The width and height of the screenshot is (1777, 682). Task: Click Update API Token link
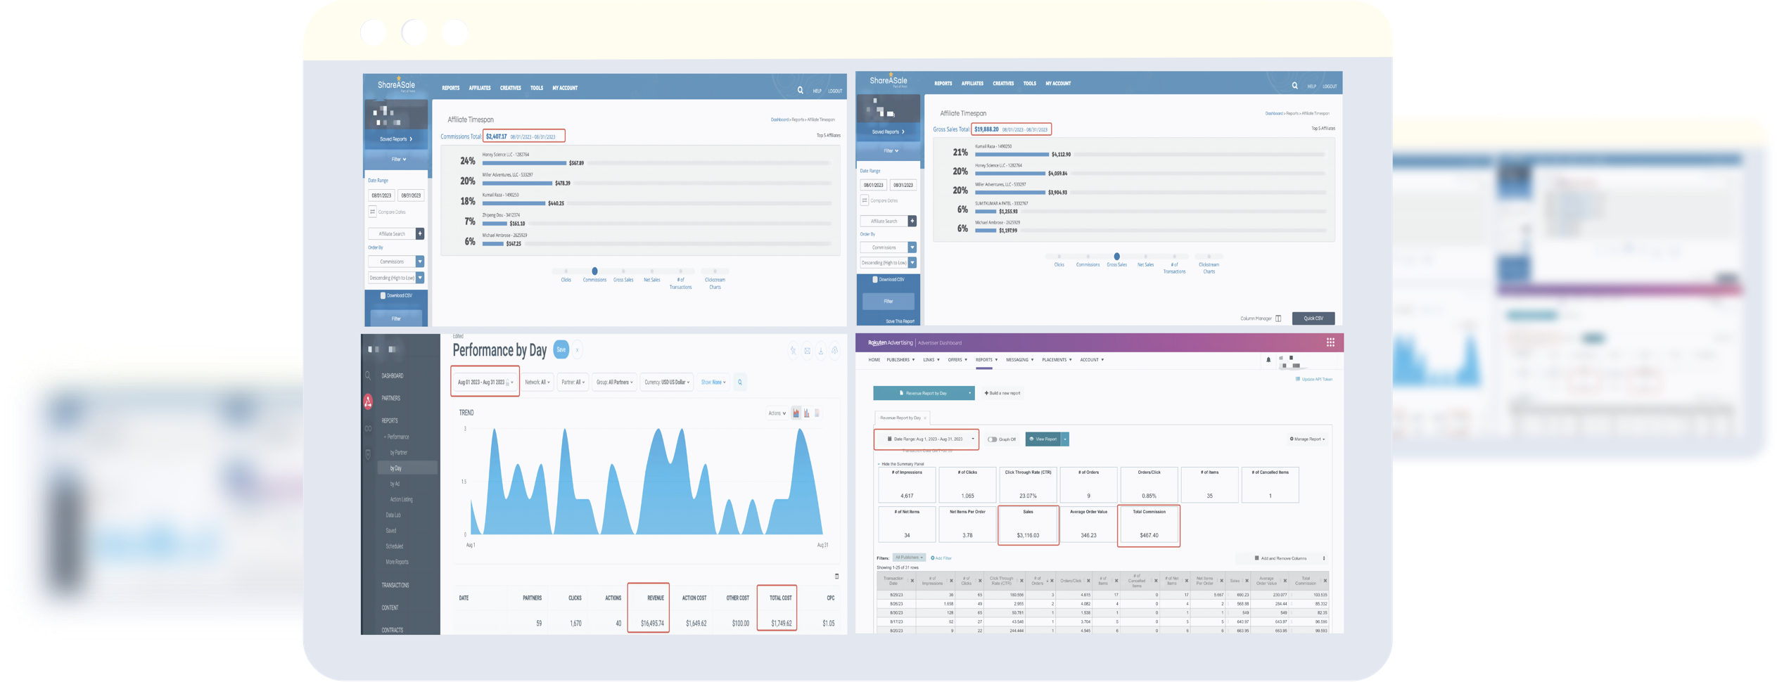(x=1314, y=380)
